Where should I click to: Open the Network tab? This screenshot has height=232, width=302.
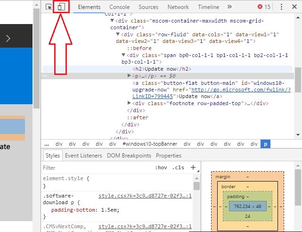178,7
